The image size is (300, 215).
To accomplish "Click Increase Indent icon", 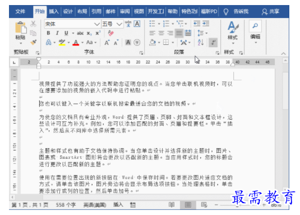I will [x=206, y=24].
